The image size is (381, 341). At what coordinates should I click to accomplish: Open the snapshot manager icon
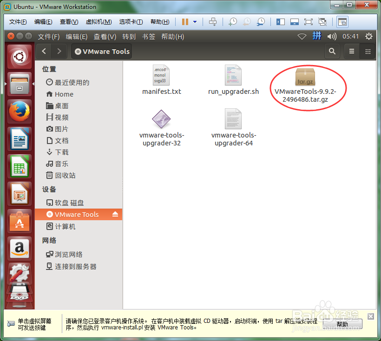[261, 22]
